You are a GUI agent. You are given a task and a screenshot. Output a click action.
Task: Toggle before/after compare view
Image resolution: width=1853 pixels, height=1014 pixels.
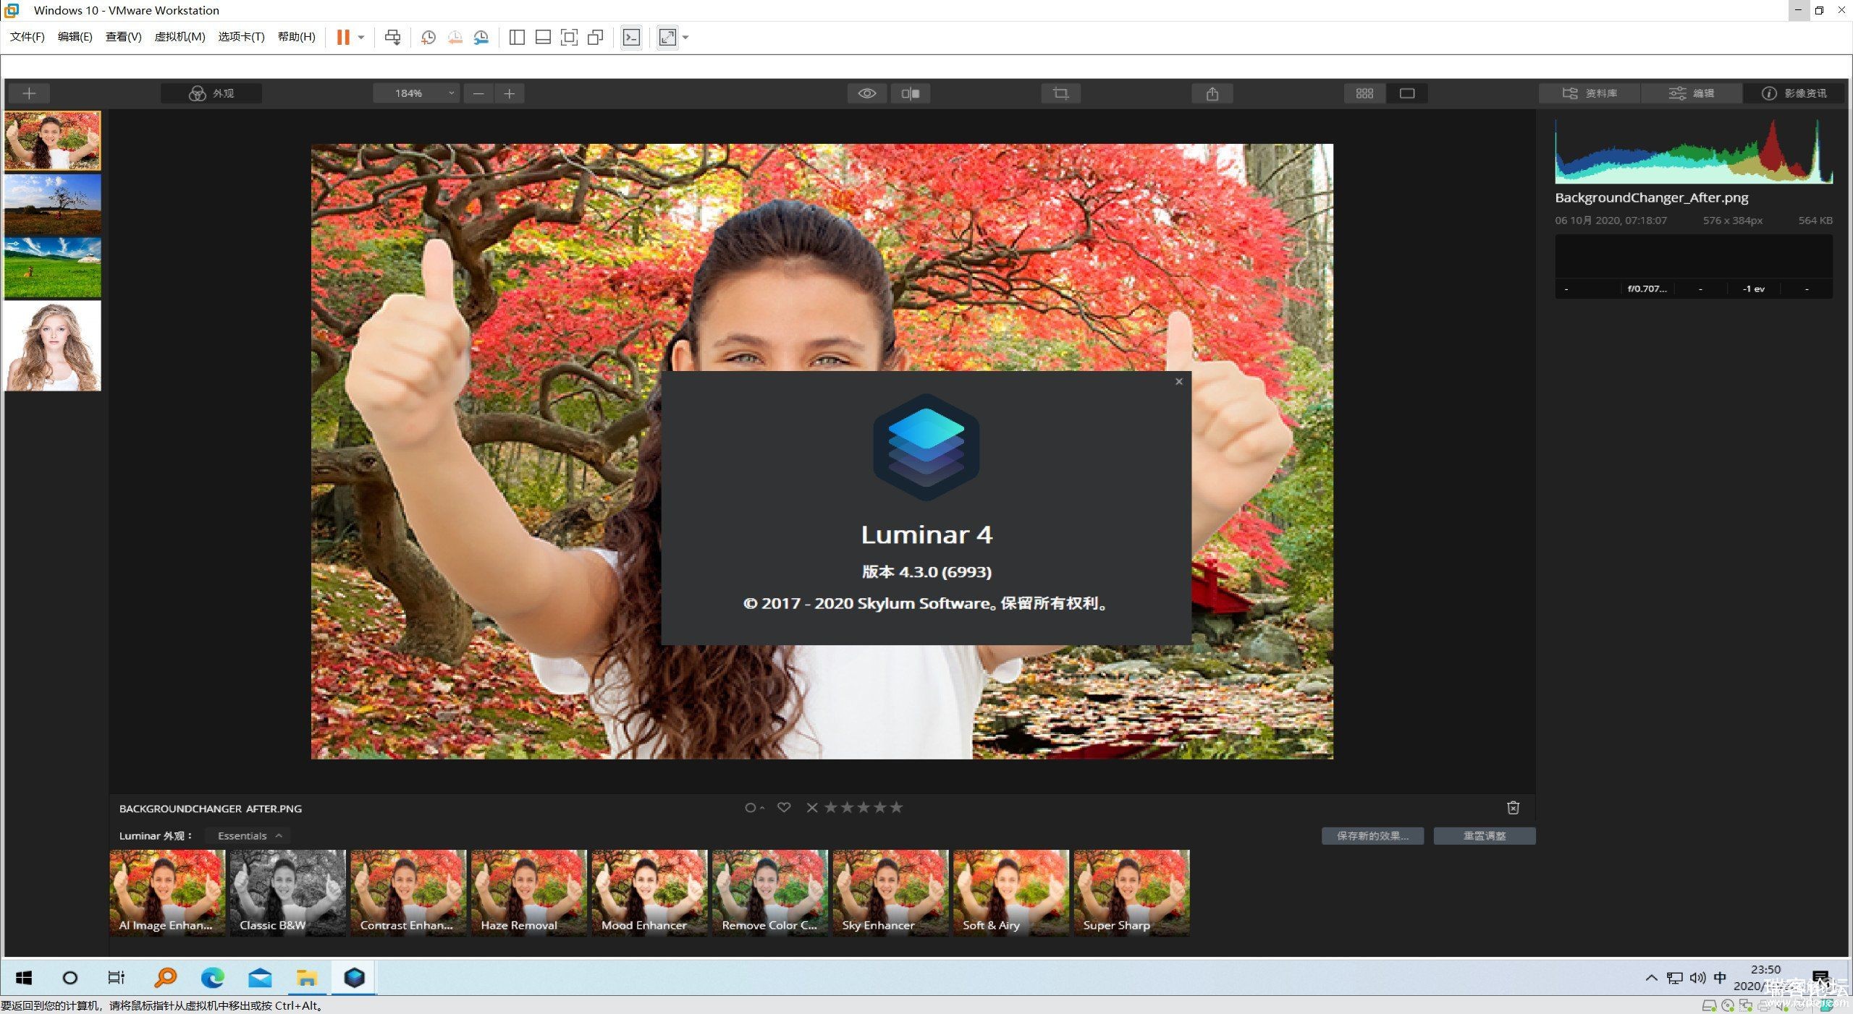(911, 93)
